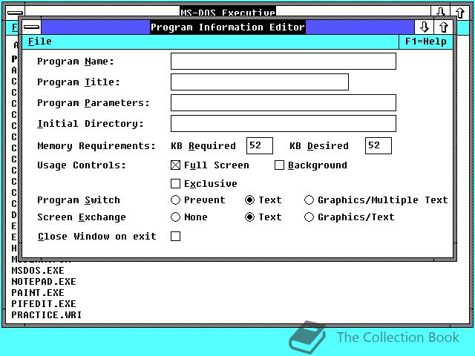Select Prevent for Program Switch

(x=175, y=200)
